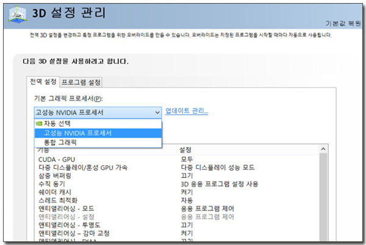The width and height of the screenshot is (366, 245).
Task: Click the settings list vertical scrollbar track
Action: [x=323, y=198]
